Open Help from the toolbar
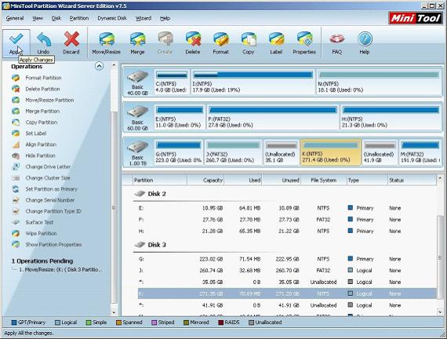Viewport: 447px width, 339px height. 365,43
